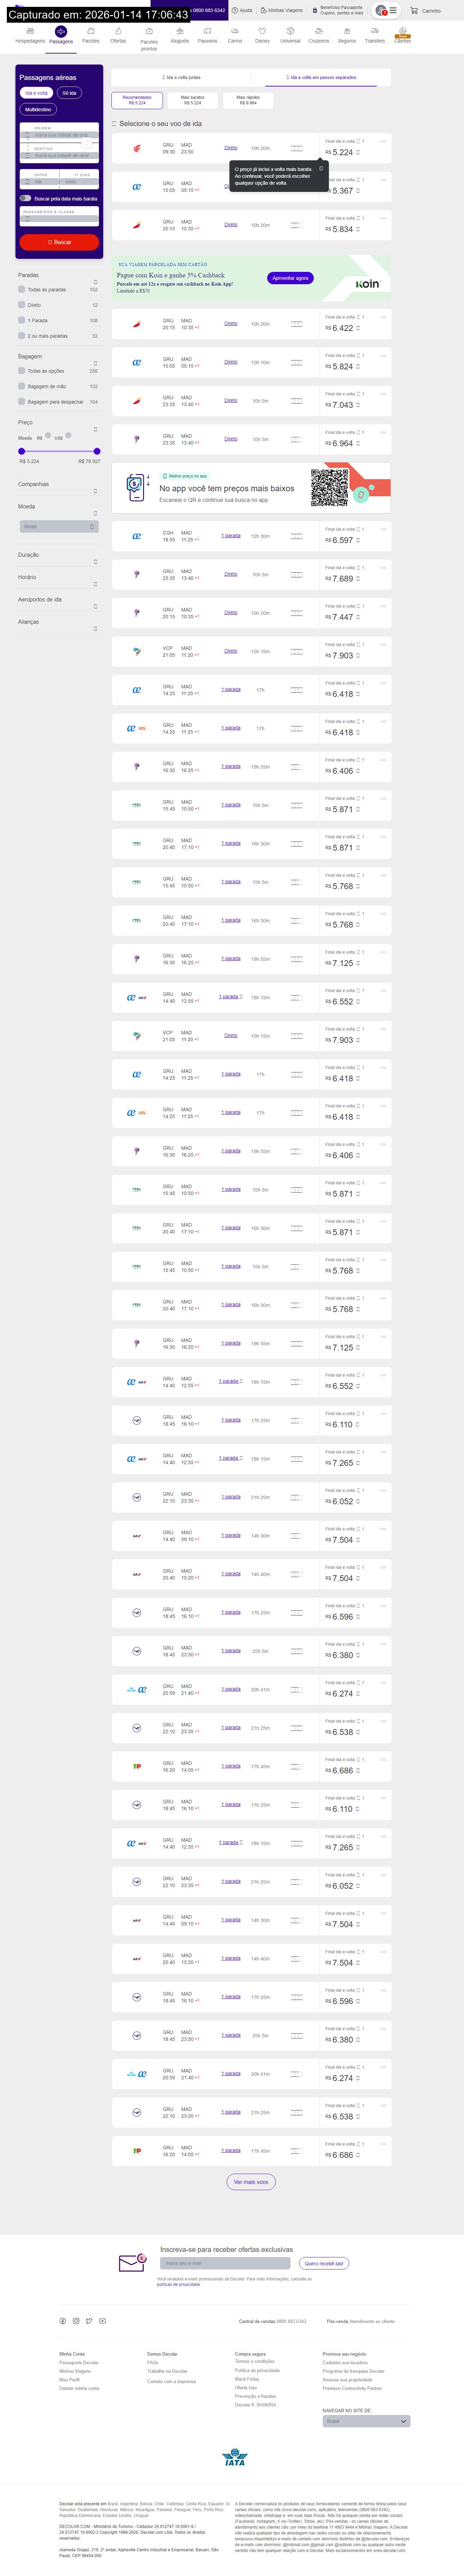Click the red Buscar button
464x2576 pixels.
click(x=59, y=242)
